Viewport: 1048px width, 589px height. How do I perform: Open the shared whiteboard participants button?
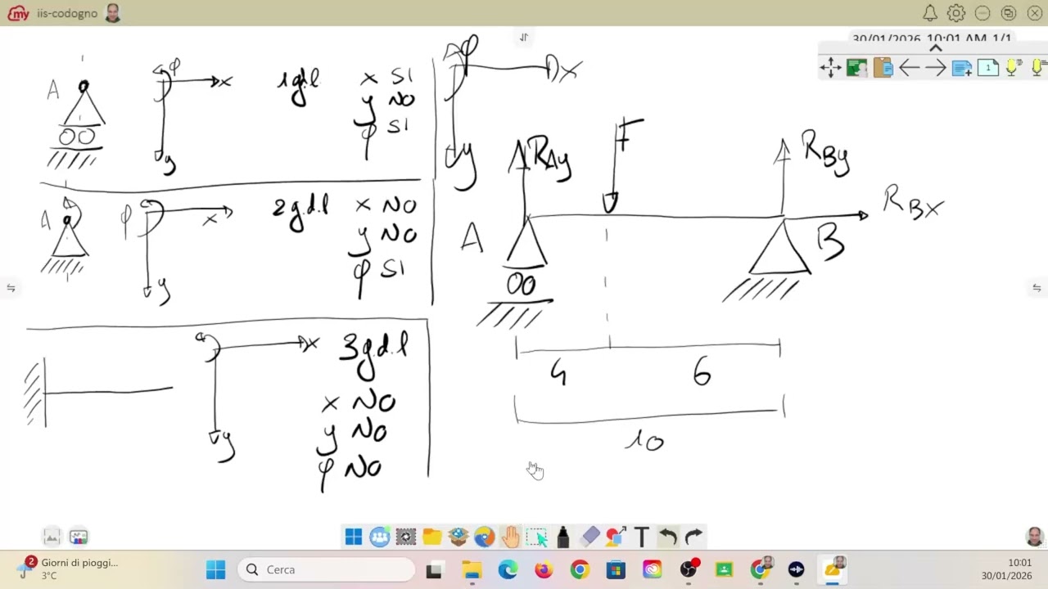[79, 537]
